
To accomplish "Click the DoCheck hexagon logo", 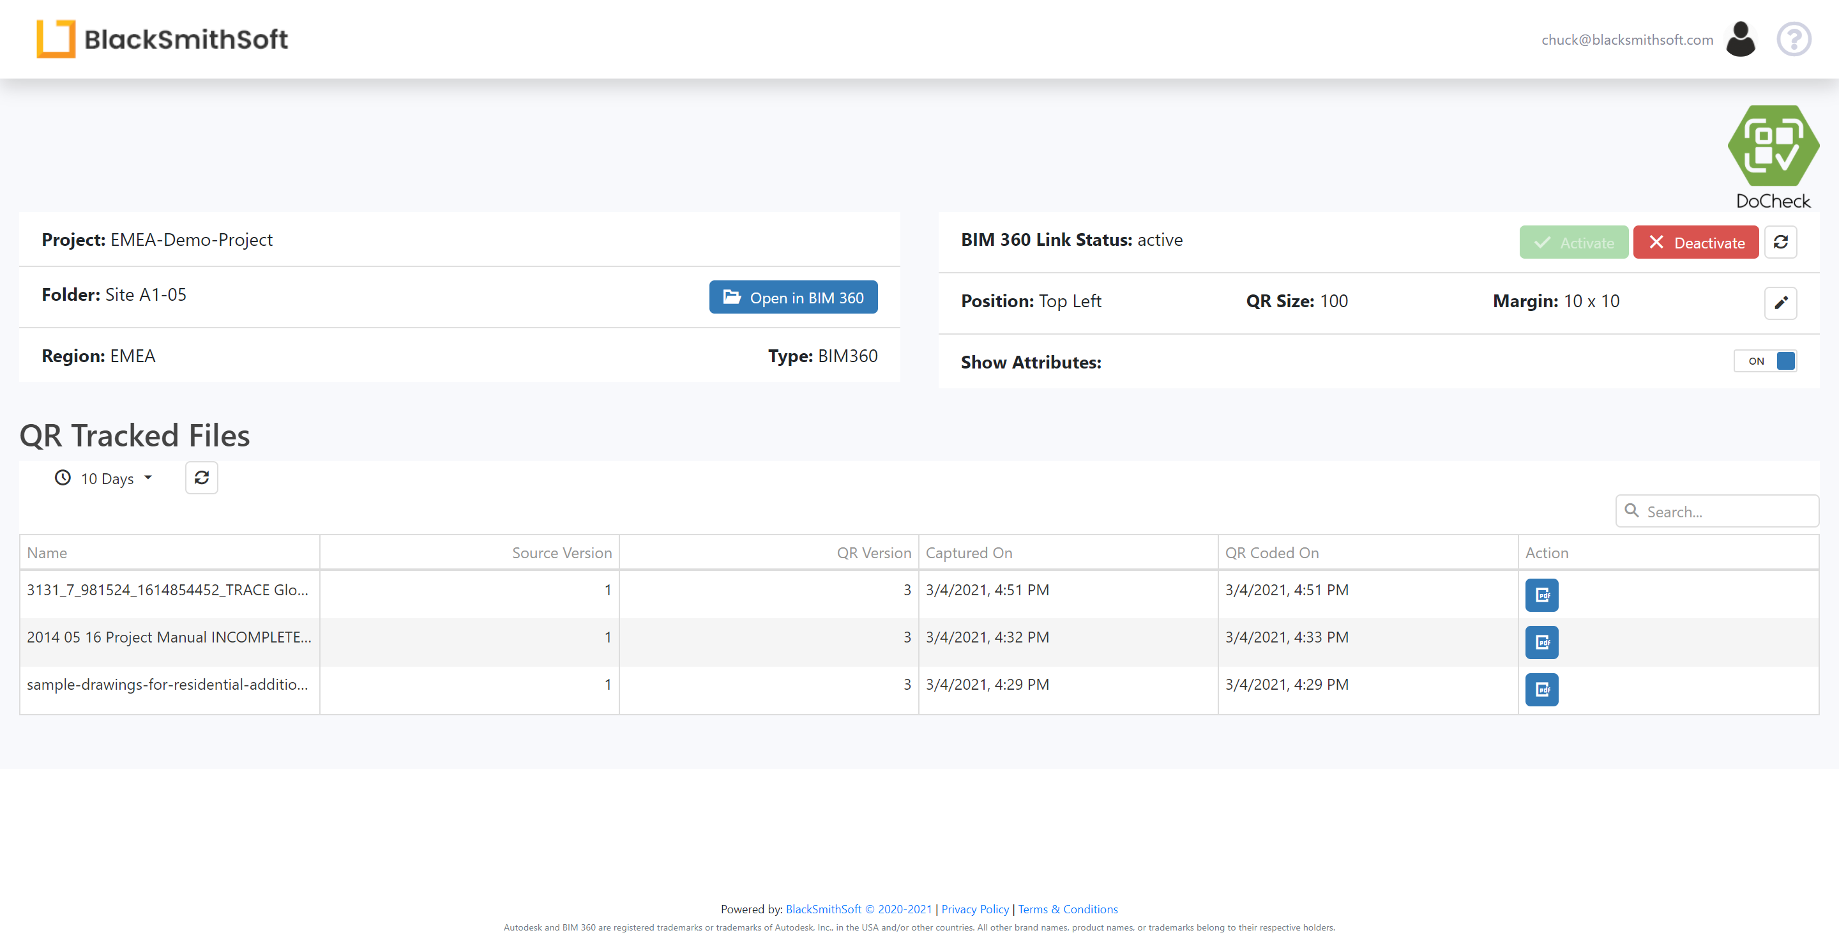I will coord(1773,146).
